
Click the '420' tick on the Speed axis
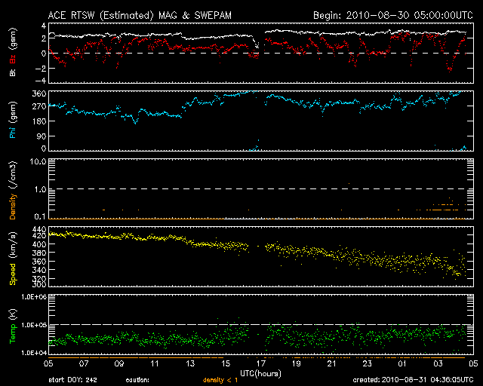[x=39, y=236]
